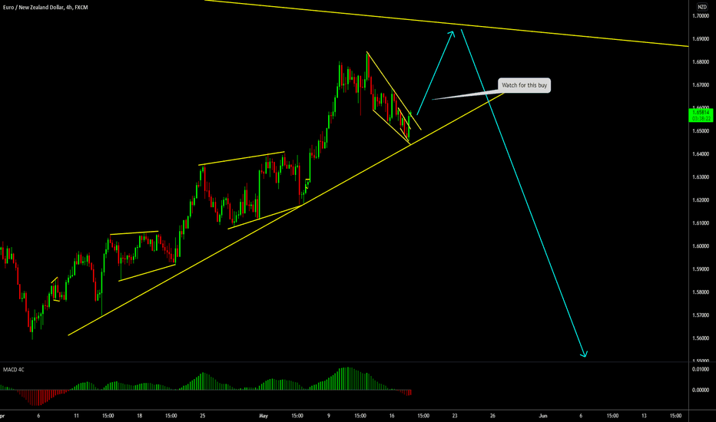Click the green current price label 1.65814
Viewport: 716px width, 422px height.
(x=701, y=115)
